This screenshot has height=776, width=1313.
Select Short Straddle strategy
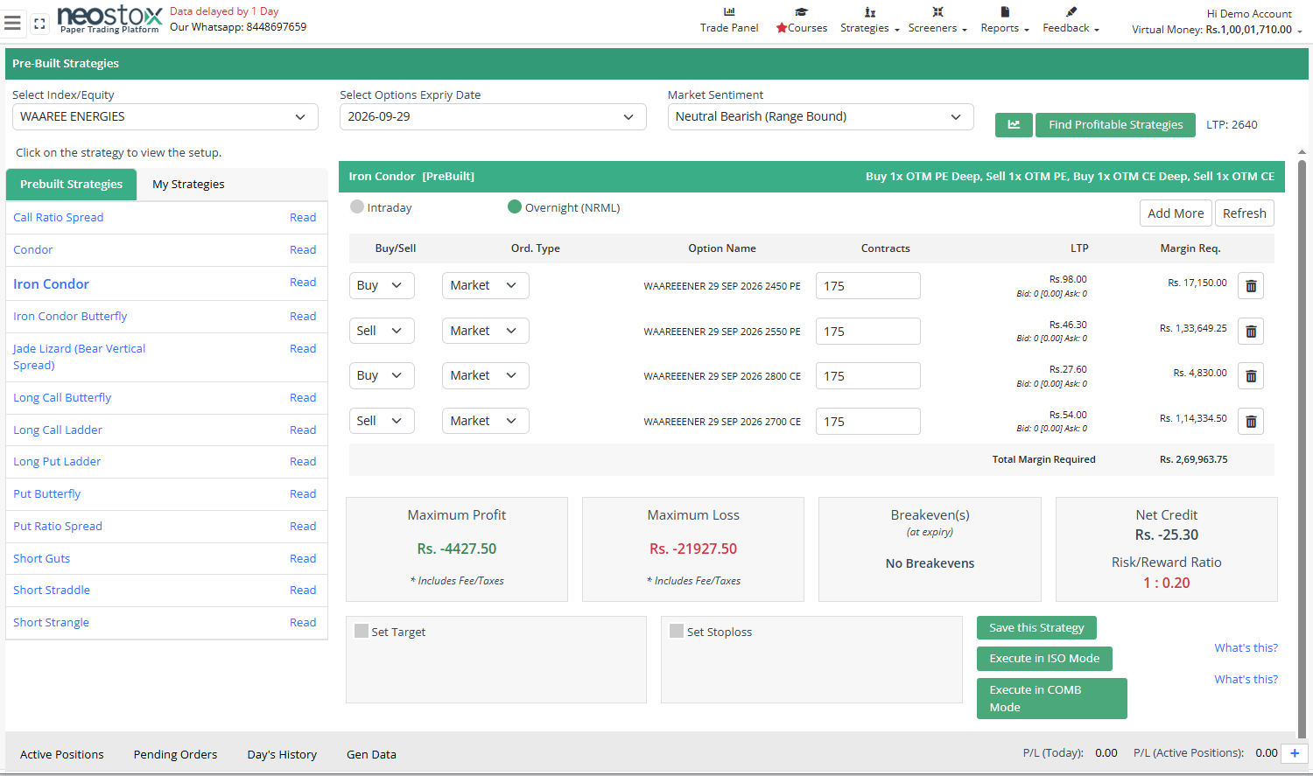[x=52, y=591]
